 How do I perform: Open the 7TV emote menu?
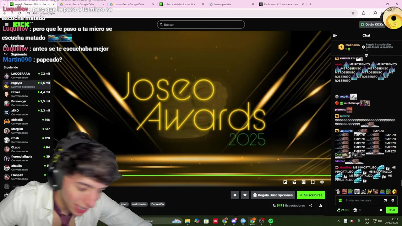click(x=386, y=200)
